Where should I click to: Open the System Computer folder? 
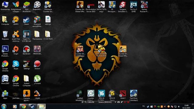click(27, 81)
